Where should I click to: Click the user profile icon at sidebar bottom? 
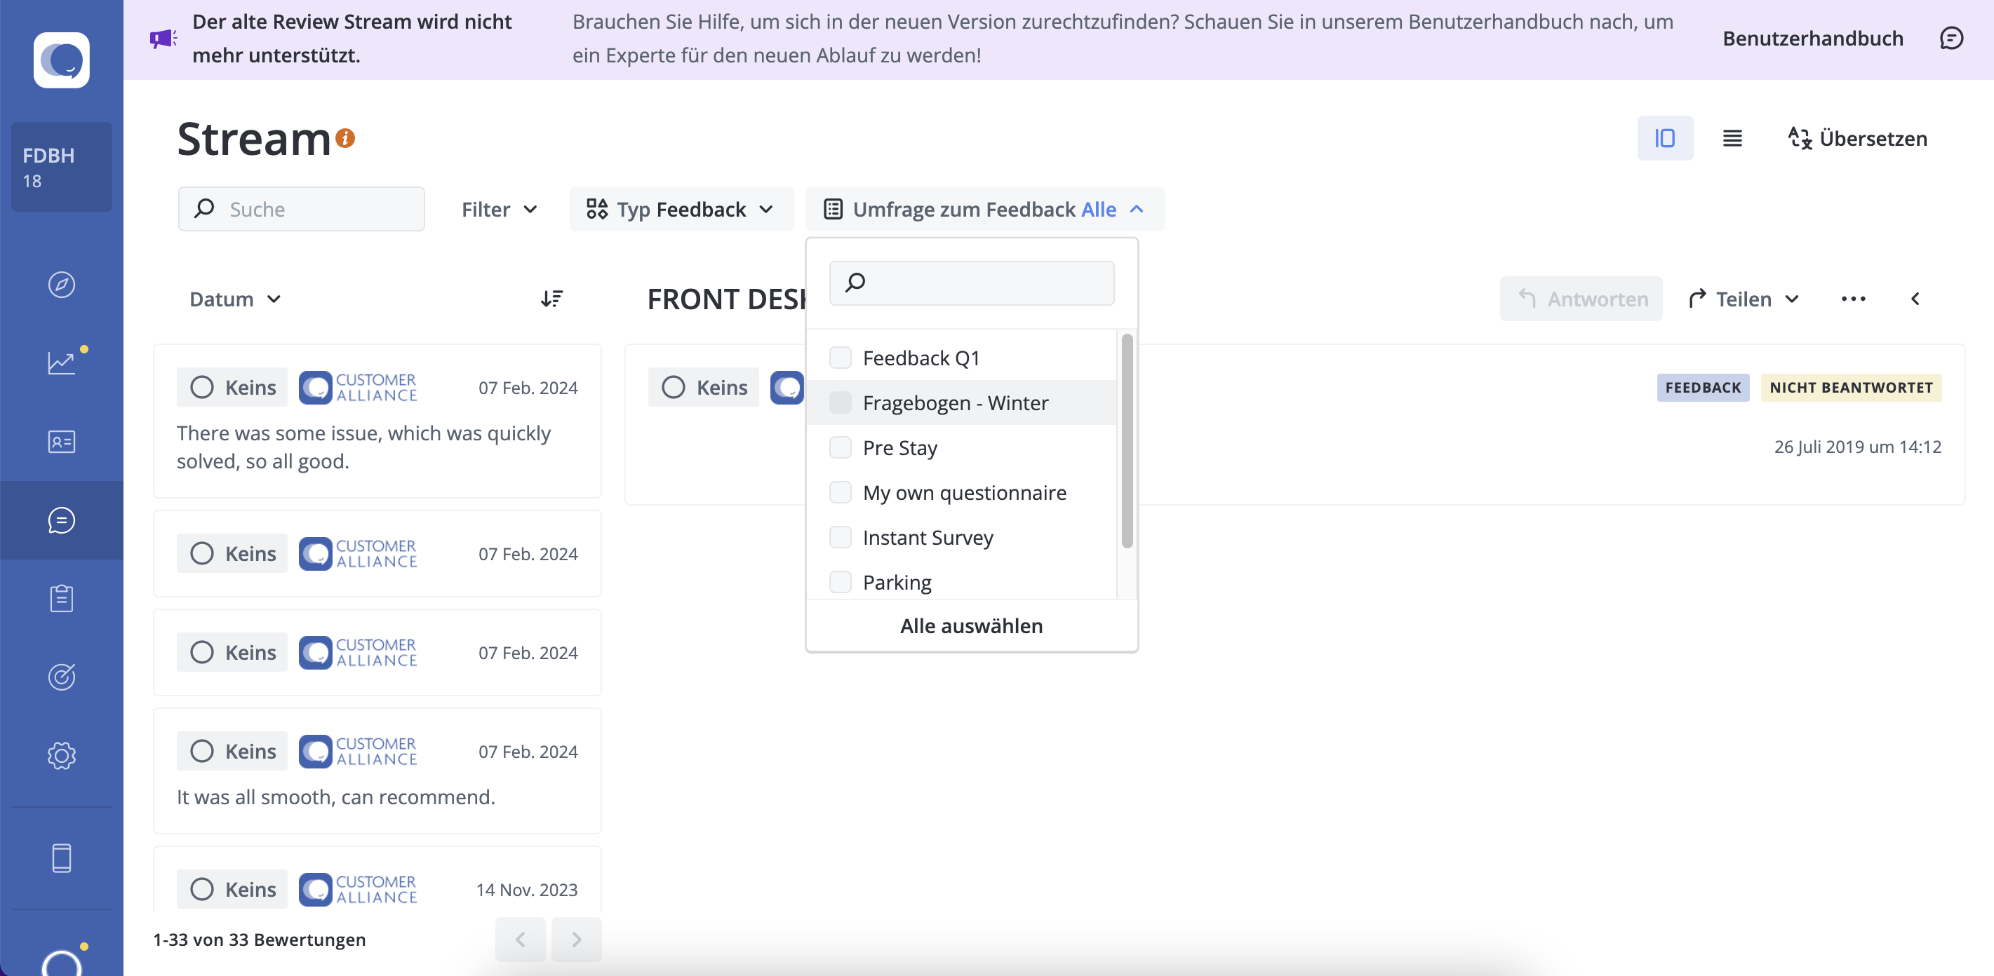[x=61, y=963]
